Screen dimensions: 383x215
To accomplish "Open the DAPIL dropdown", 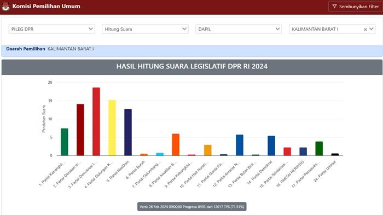I will (239, 29).
